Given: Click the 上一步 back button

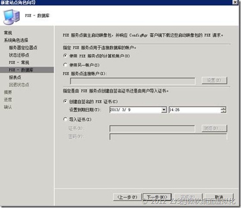Looking at the screenshot, I should pos(127,197).
